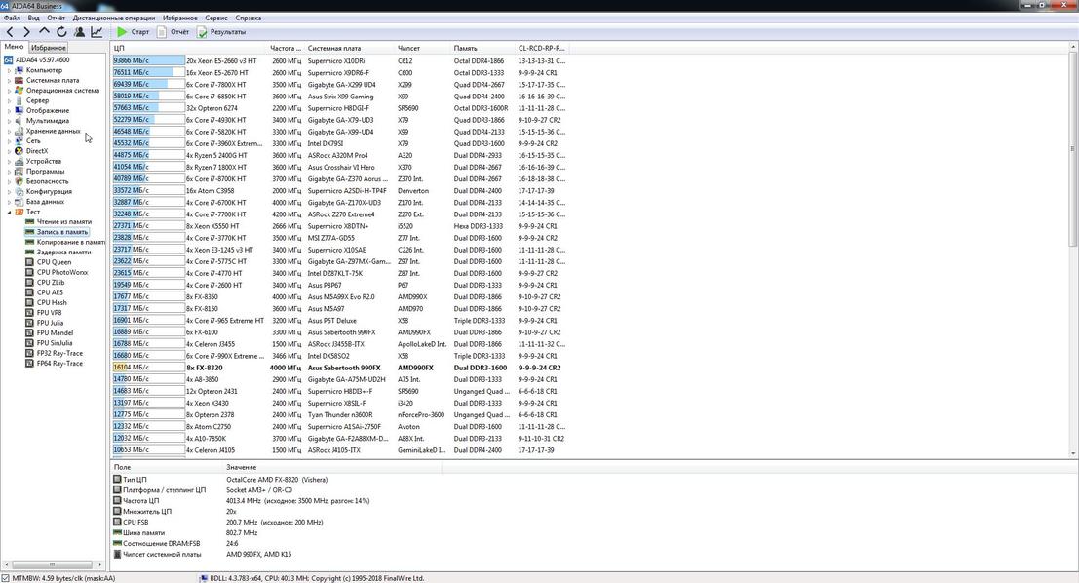Viewport: 1079px width, 583px height.
Task: Click the AIDA64 v5.97.4600 root icon
Action: (8, 59)
